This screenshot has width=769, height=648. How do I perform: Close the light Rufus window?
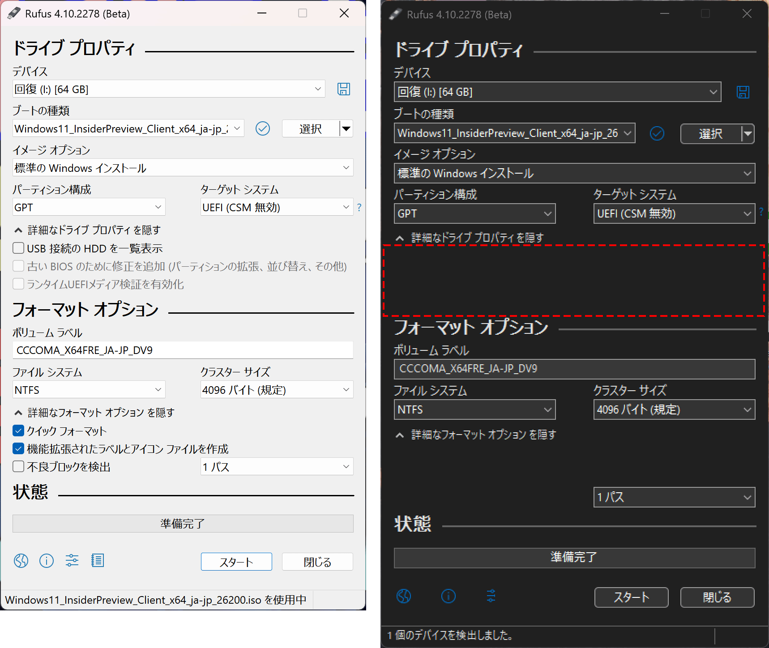click(344, 13)
